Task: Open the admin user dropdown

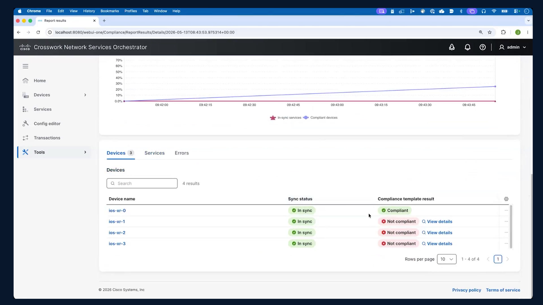Action: tap(512, 47)
